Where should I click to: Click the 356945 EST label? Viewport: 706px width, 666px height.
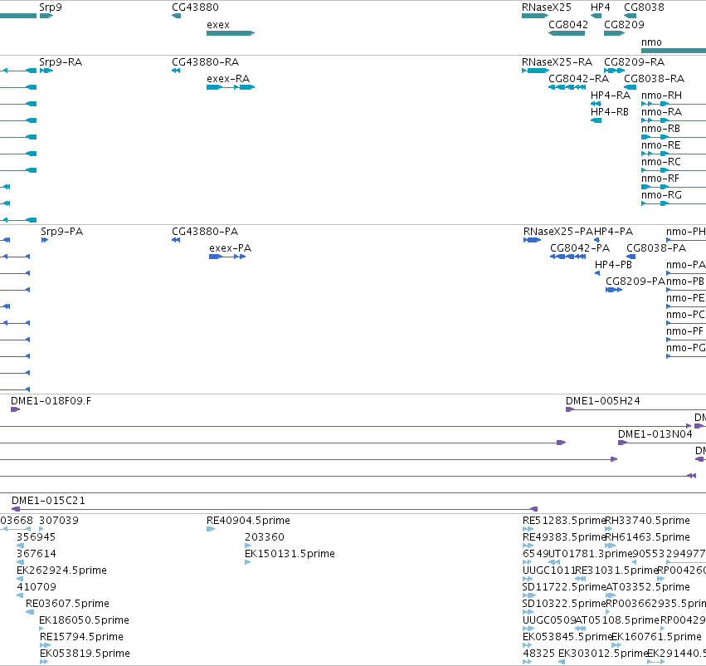(x=36, y=537)
